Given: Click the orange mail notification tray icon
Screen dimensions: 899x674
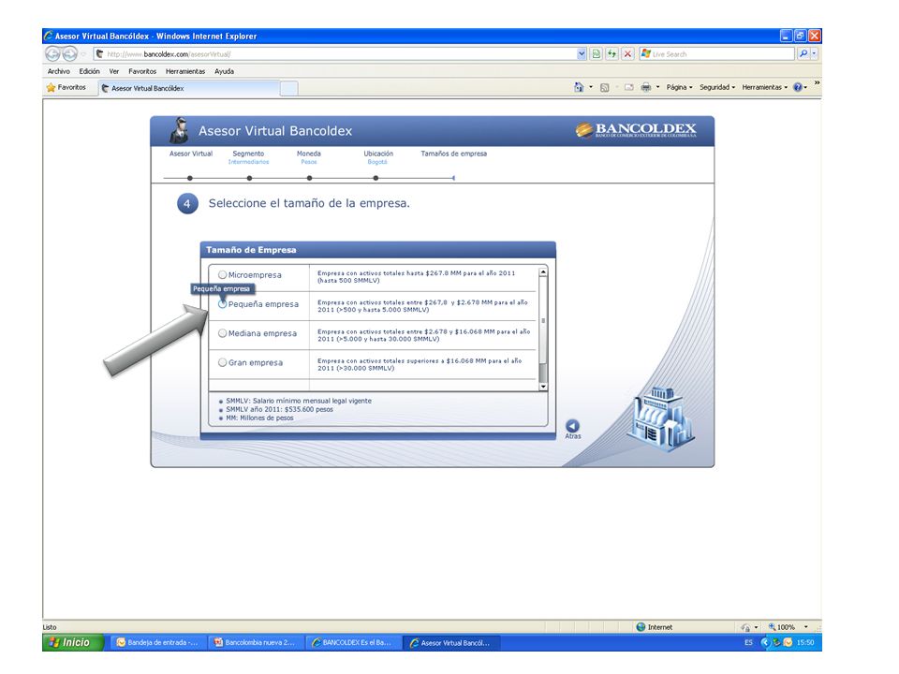Looking at the screenshot, I should (788, 642).
